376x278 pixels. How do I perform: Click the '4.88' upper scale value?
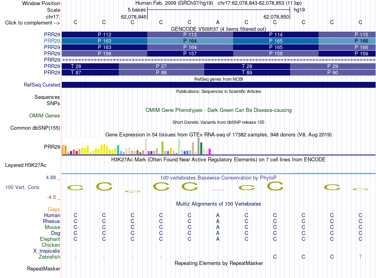tap(51, 178)
